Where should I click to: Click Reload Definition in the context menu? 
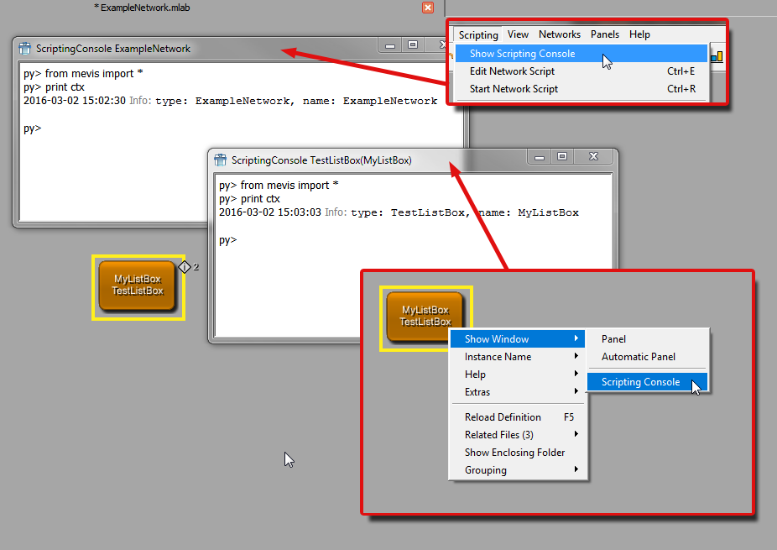click(503, 417)
